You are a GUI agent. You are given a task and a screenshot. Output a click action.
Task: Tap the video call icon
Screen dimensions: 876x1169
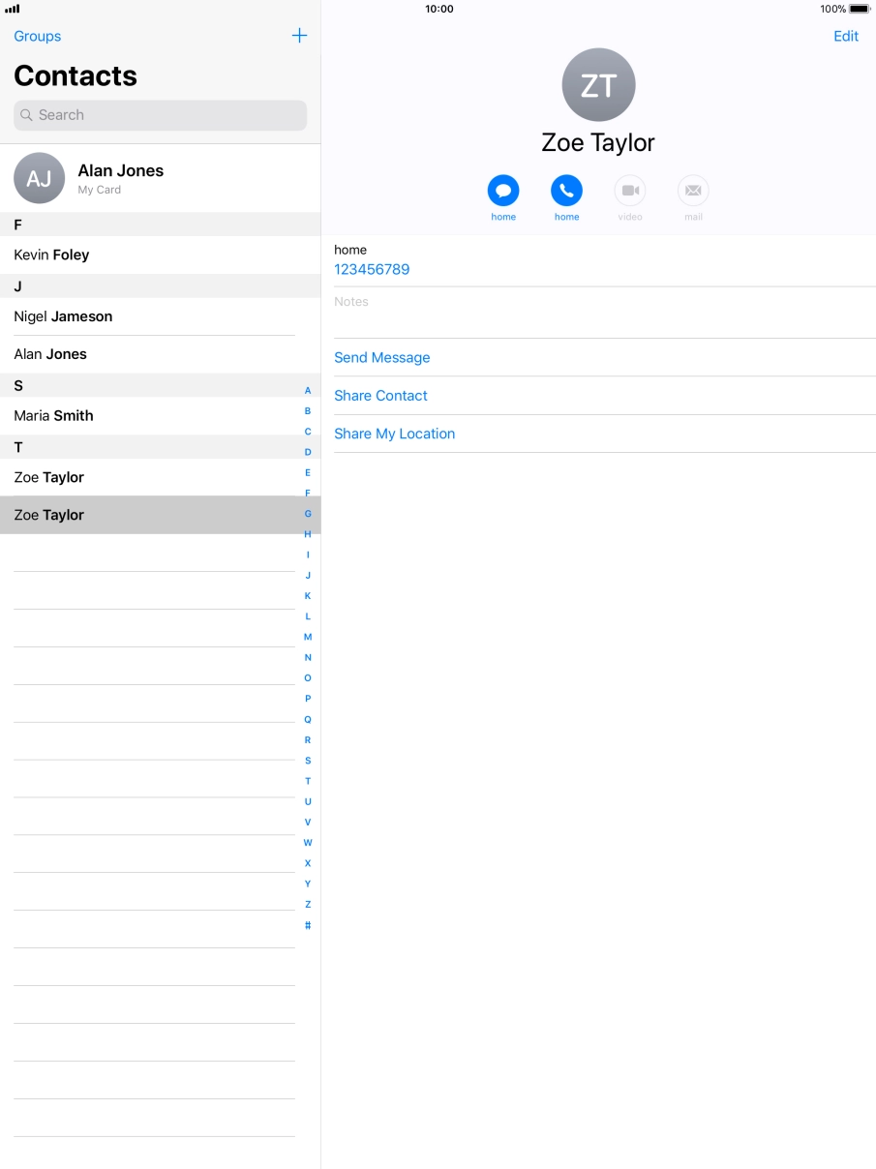point(630,189)
